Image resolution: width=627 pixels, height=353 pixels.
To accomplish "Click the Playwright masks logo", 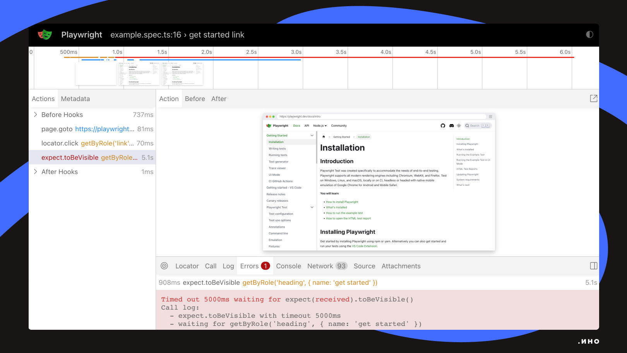I will (45, 35).
